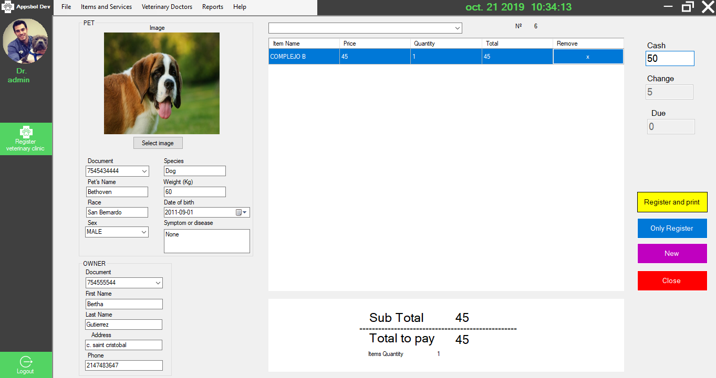
Task: Open the pet's Document number dropdown
Action: click(143, 171)
